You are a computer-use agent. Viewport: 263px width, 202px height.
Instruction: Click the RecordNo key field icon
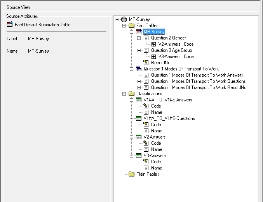pyautogui.click(x=146, y=63)
